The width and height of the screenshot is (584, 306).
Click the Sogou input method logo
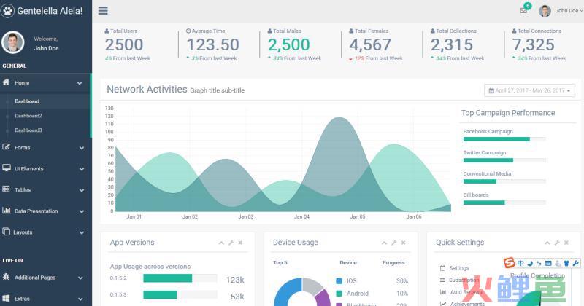coord(509,262)
